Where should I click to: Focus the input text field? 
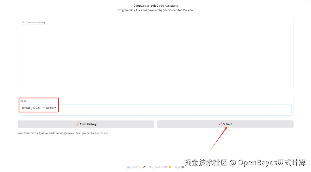click(x=155, y=110)
